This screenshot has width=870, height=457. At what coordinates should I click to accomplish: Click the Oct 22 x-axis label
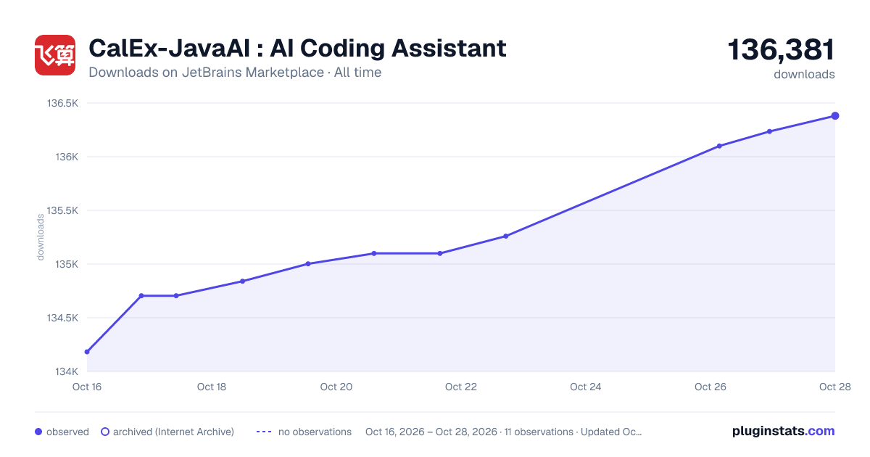click(x=461, y=387)
